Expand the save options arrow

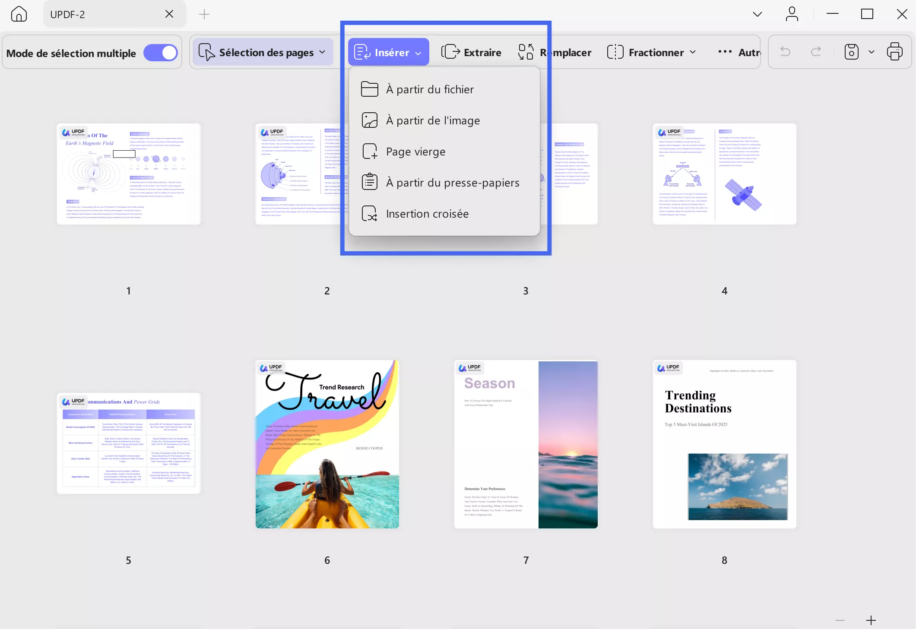pos(872,52)
